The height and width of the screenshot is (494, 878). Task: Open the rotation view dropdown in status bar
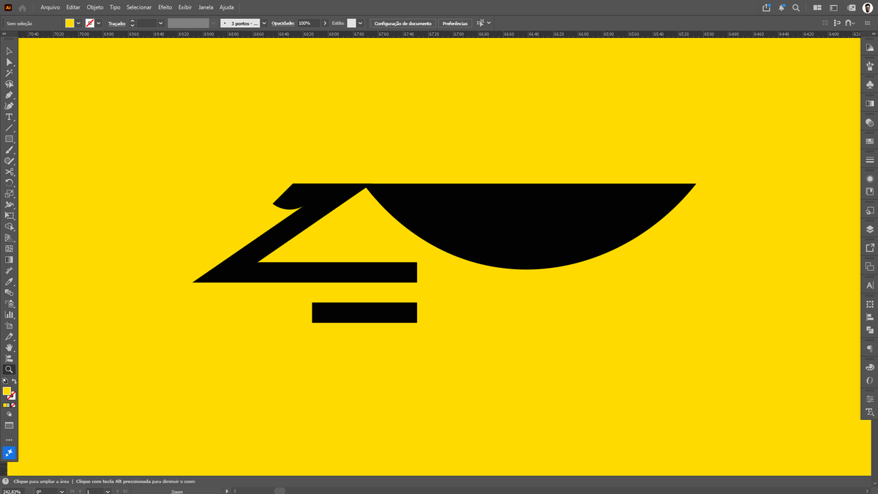61,492
